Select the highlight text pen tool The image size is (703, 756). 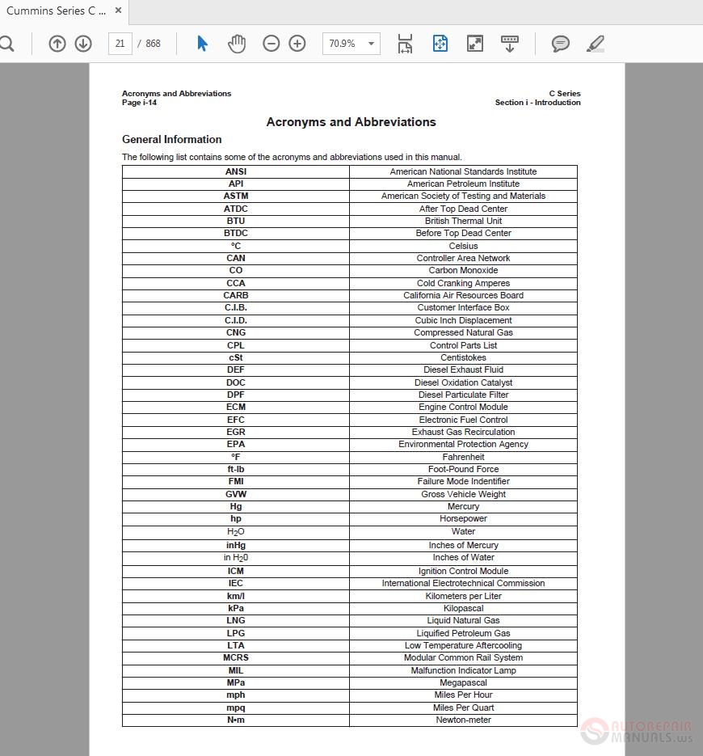click(x=596, y=44)
